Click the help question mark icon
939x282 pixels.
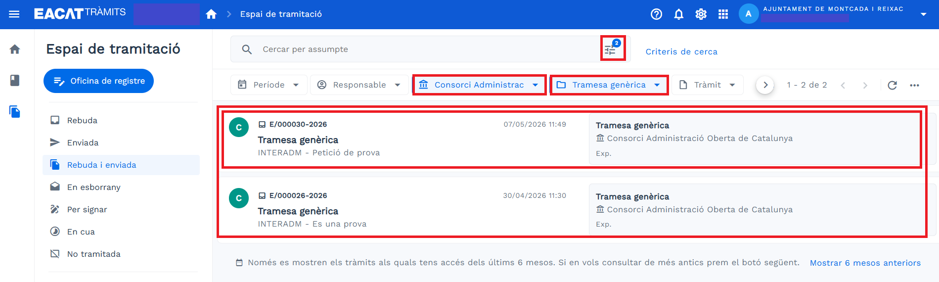pos(656,14)
